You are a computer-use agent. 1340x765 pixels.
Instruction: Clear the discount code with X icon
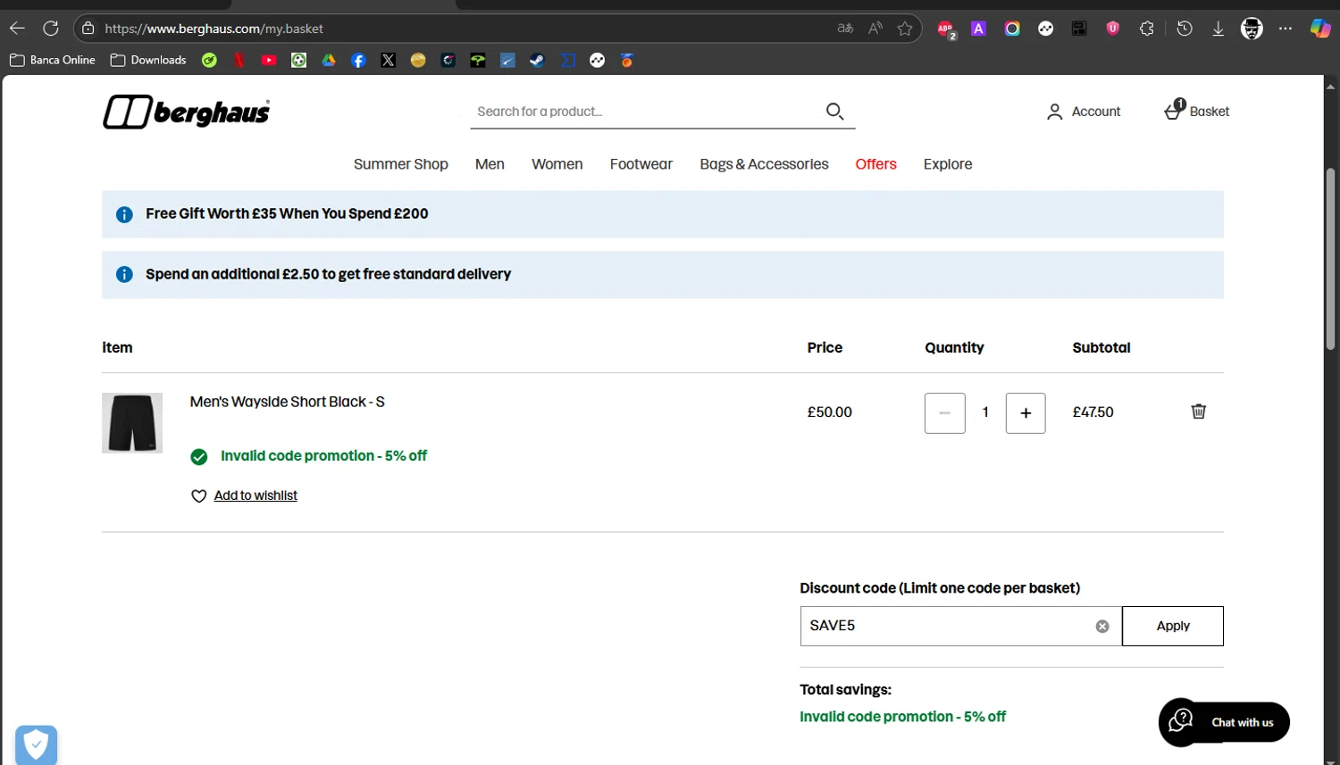(1102, 627)
